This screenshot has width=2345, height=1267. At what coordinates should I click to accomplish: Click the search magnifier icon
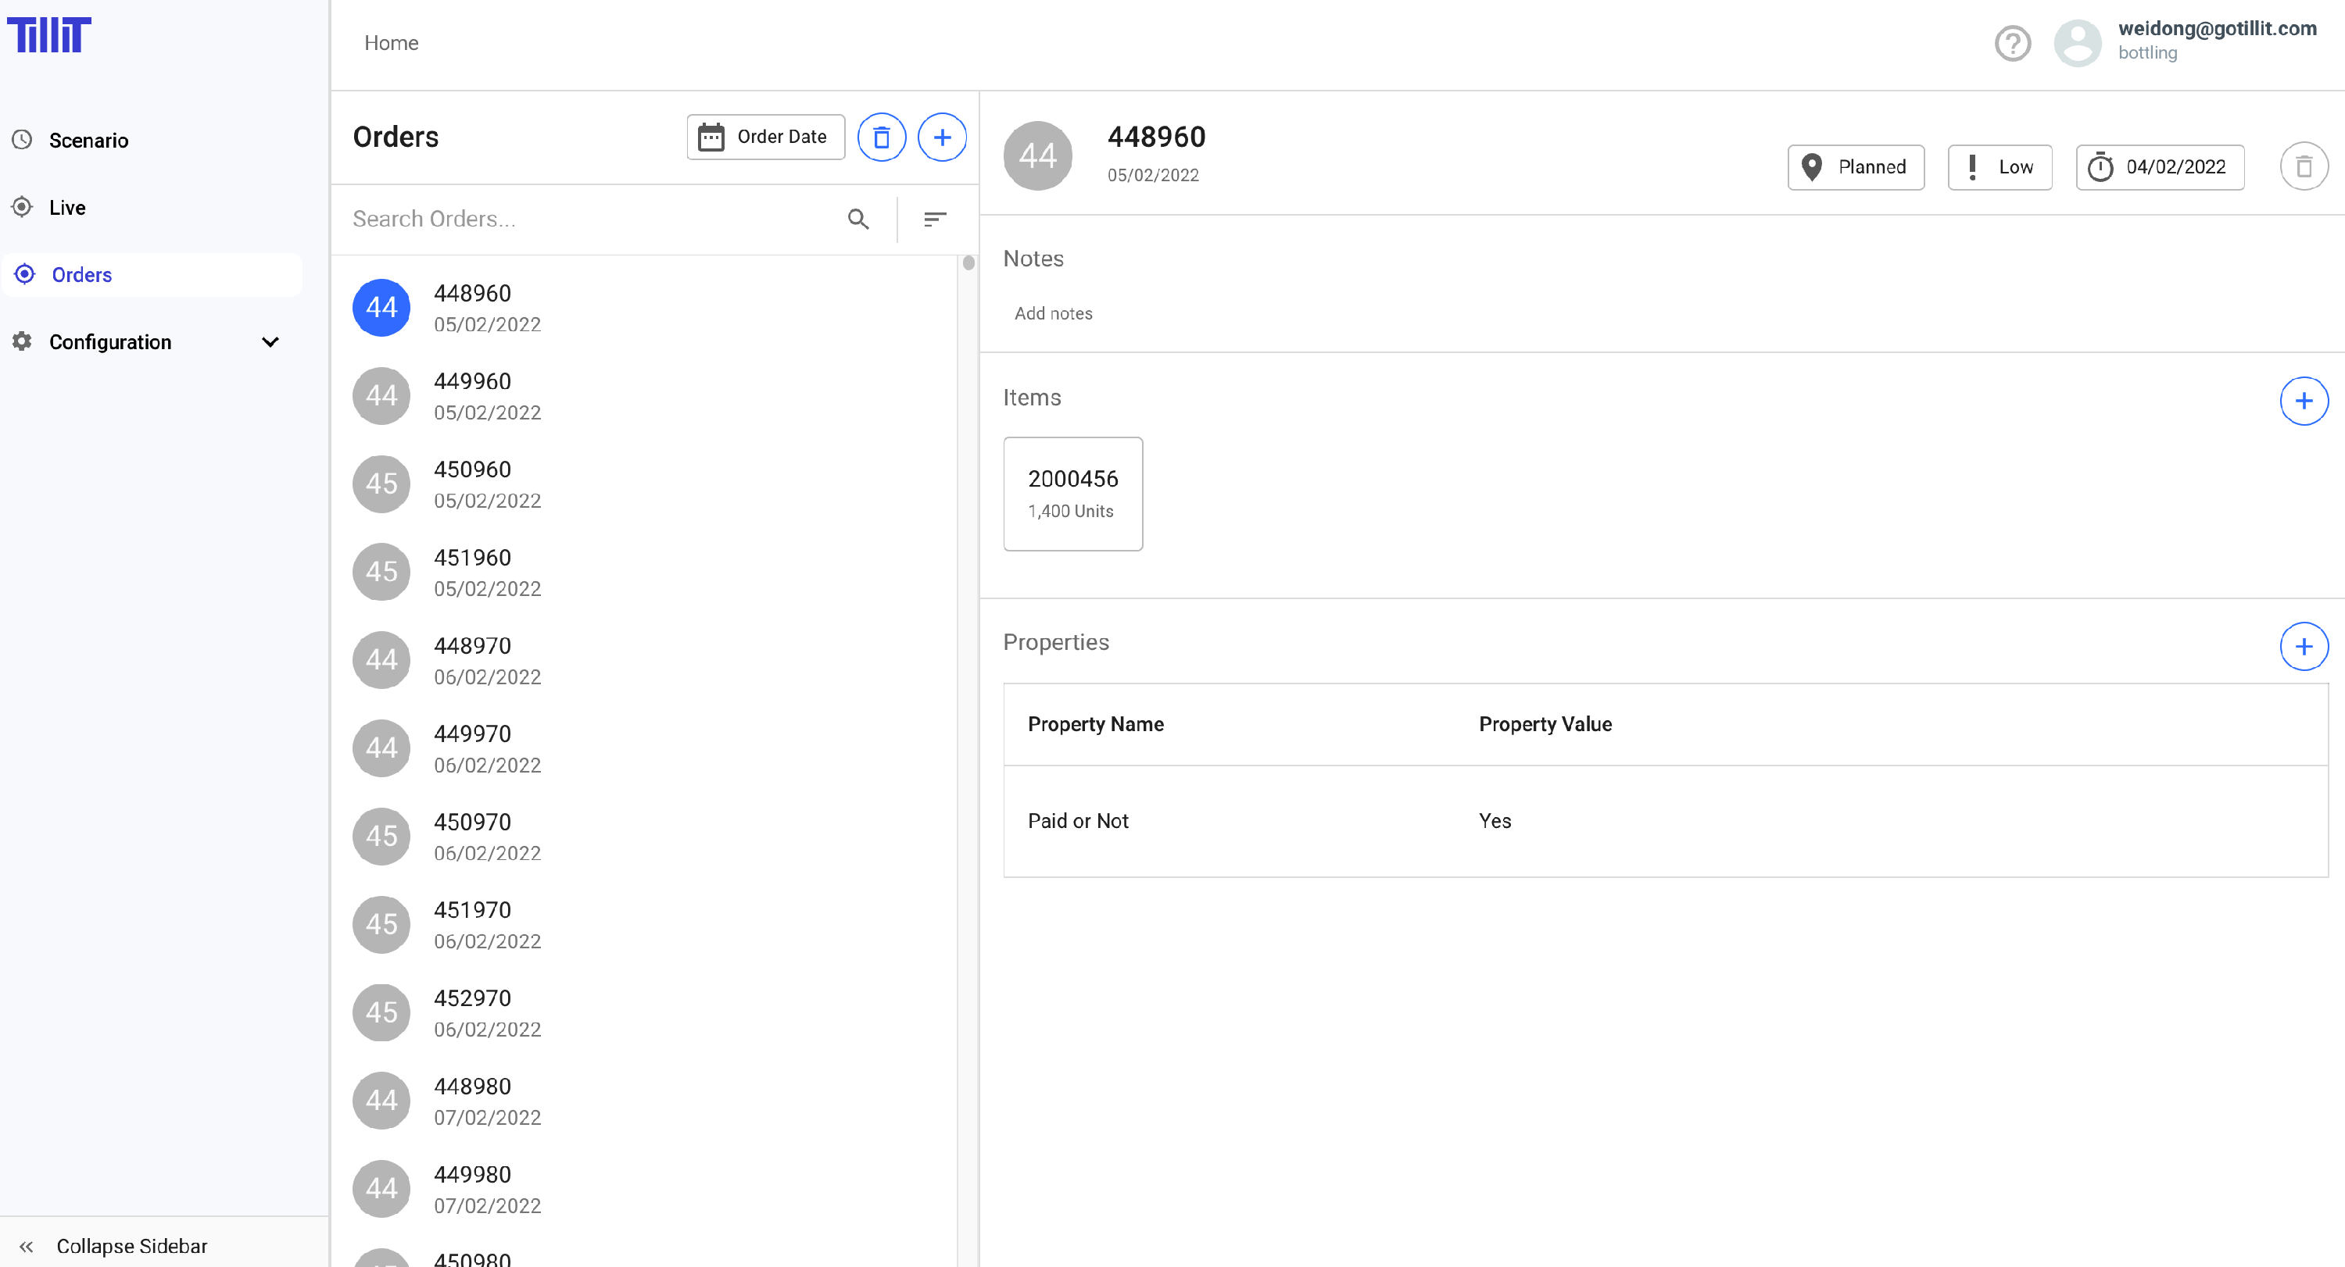(x=857, y=219)
